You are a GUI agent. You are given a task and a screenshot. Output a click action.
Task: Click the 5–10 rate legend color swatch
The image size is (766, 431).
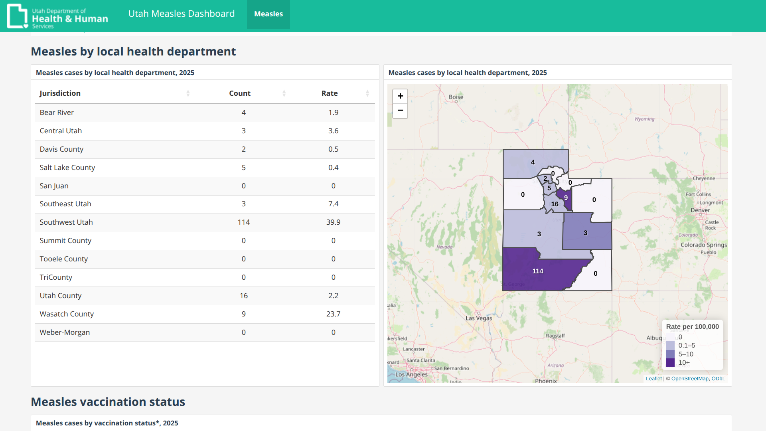670,354
